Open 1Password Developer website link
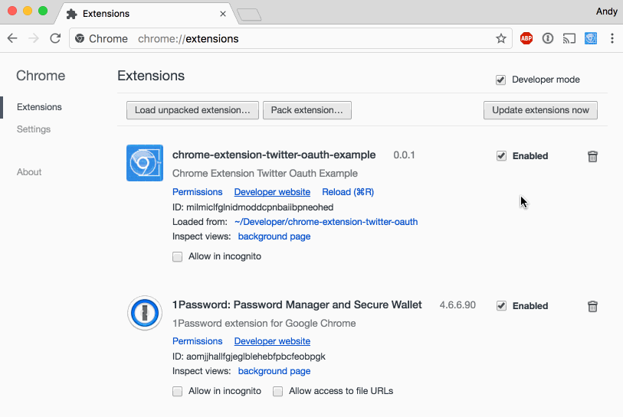This screenshot has height=417, width=623. (272, 341)
